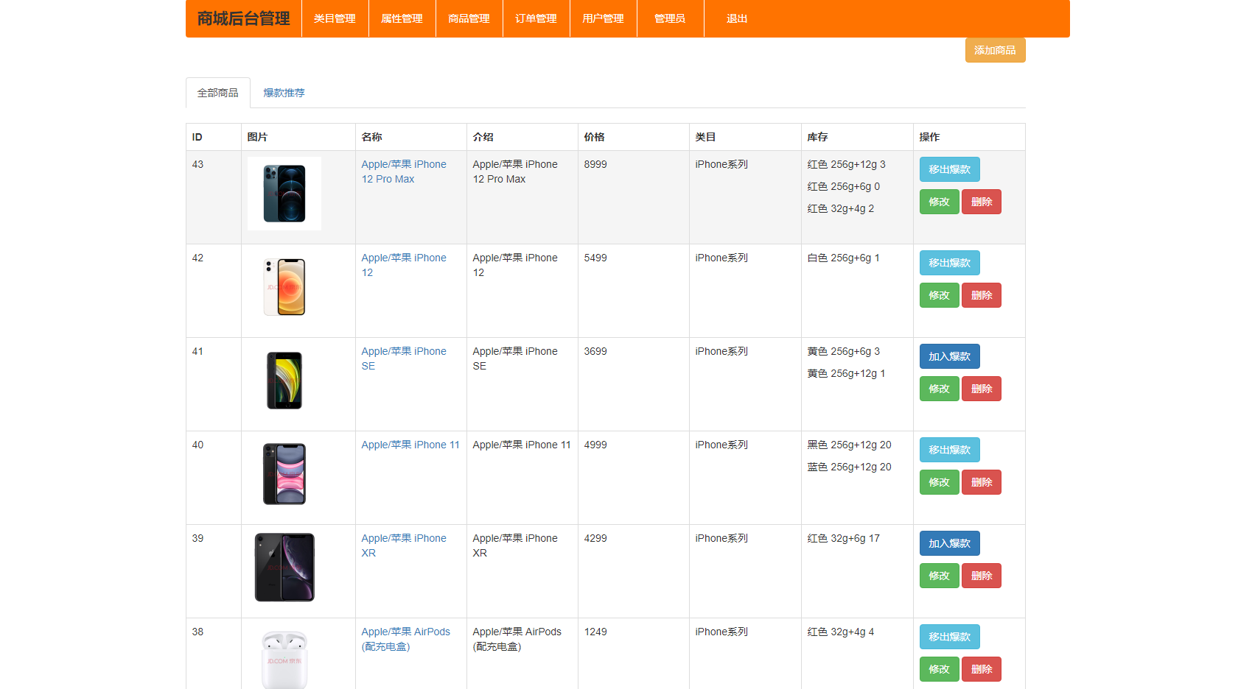This screenshot has height=689, width=1255.
Task: Click 退出 to log out
Action: pos(737,18)
